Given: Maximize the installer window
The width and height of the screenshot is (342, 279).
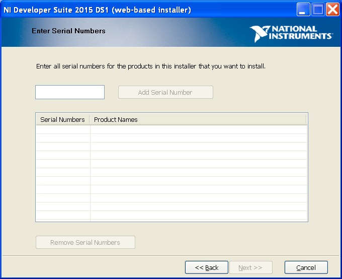Looking at the screenshot, I should 318,10.
